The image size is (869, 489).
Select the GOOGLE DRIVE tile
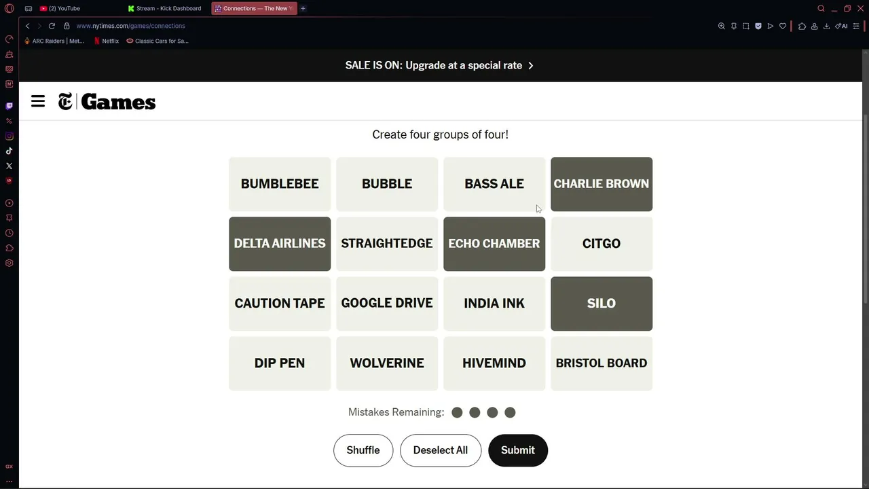pos(387,304)
